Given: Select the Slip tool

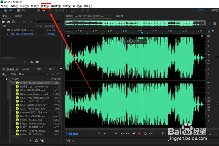Looking at the screenshot, I should click(61, 11).
